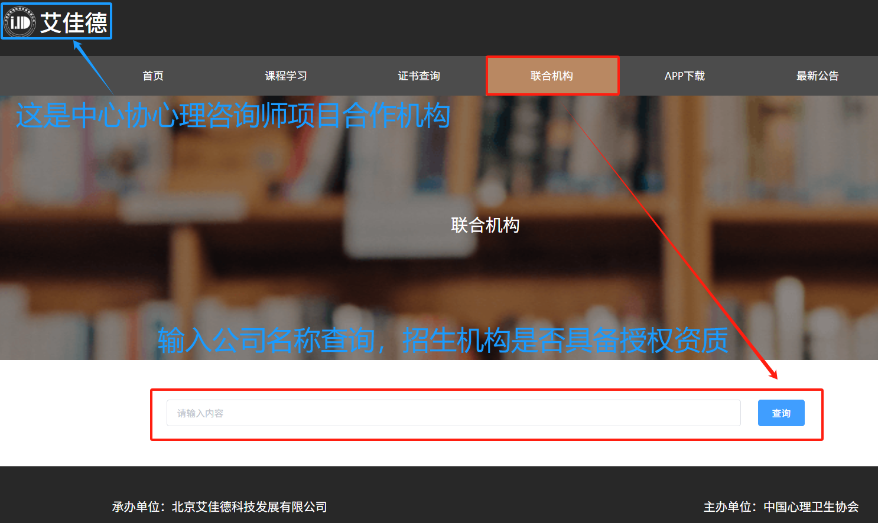Click the blue 查询 button
878x523 pixels.
[x=781, y=413]
